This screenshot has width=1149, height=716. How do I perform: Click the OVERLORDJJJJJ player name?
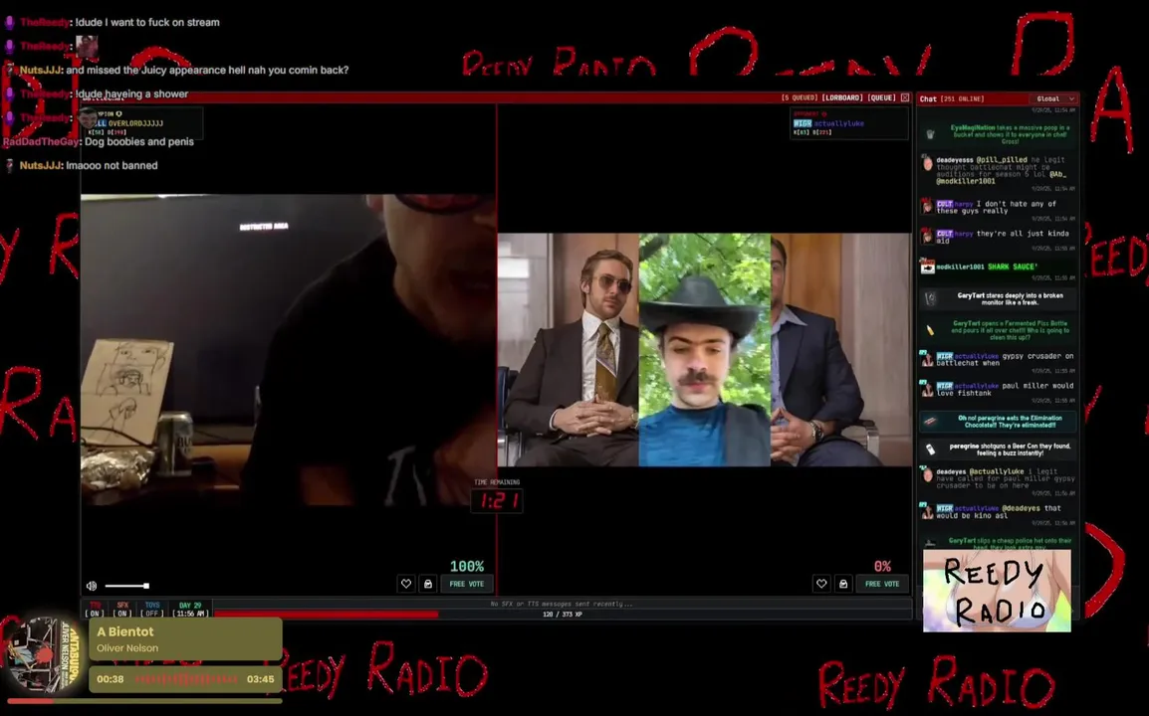pyautogui.click(x=135, y=123)
